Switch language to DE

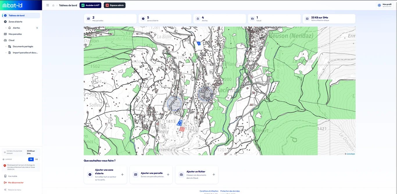click(x=37, y=159)
